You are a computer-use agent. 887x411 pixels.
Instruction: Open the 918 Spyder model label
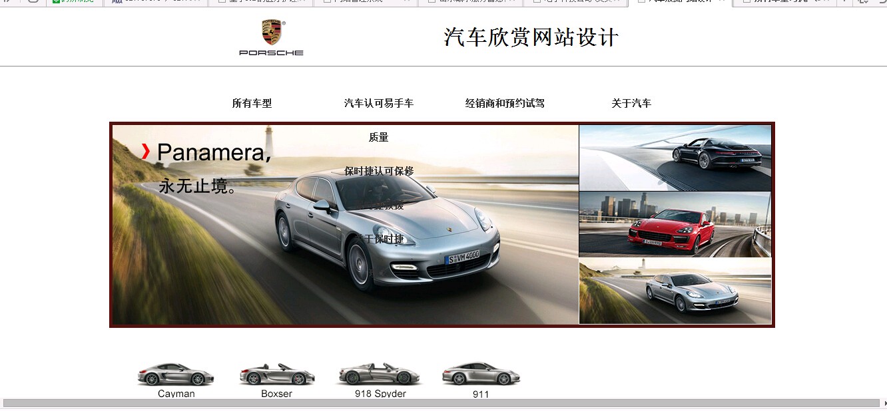pos(380,394)
